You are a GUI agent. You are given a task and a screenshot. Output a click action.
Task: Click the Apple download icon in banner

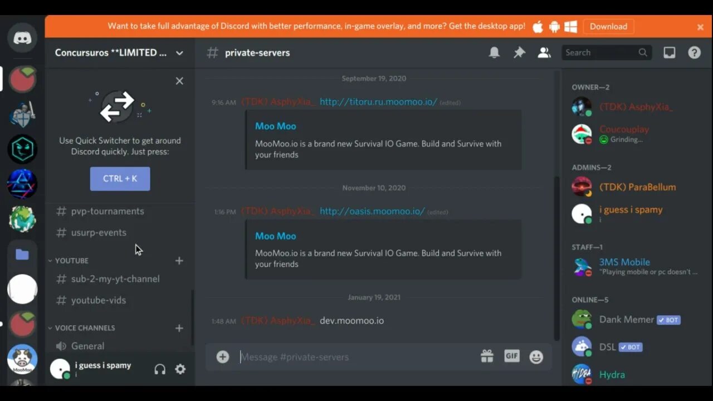[538, 26]
